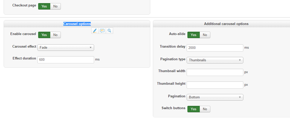Set Checkout page to Yes
Viewport: 290px width, 120px height.
click(44, 6)
